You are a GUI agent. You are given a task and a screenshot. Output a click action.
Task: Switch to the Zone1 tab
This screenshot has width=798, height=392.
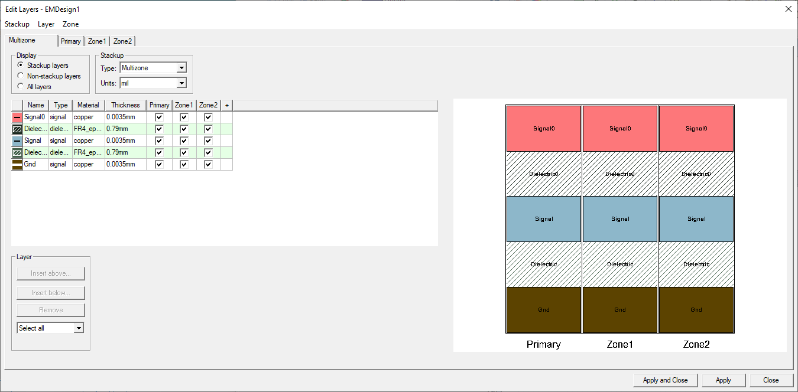coord(96,41)
